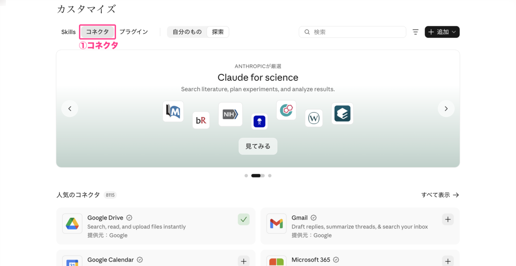The height and width of the screenshot is (266, 516).
Task: Select the book M connector icon
Action: point(173,111)
